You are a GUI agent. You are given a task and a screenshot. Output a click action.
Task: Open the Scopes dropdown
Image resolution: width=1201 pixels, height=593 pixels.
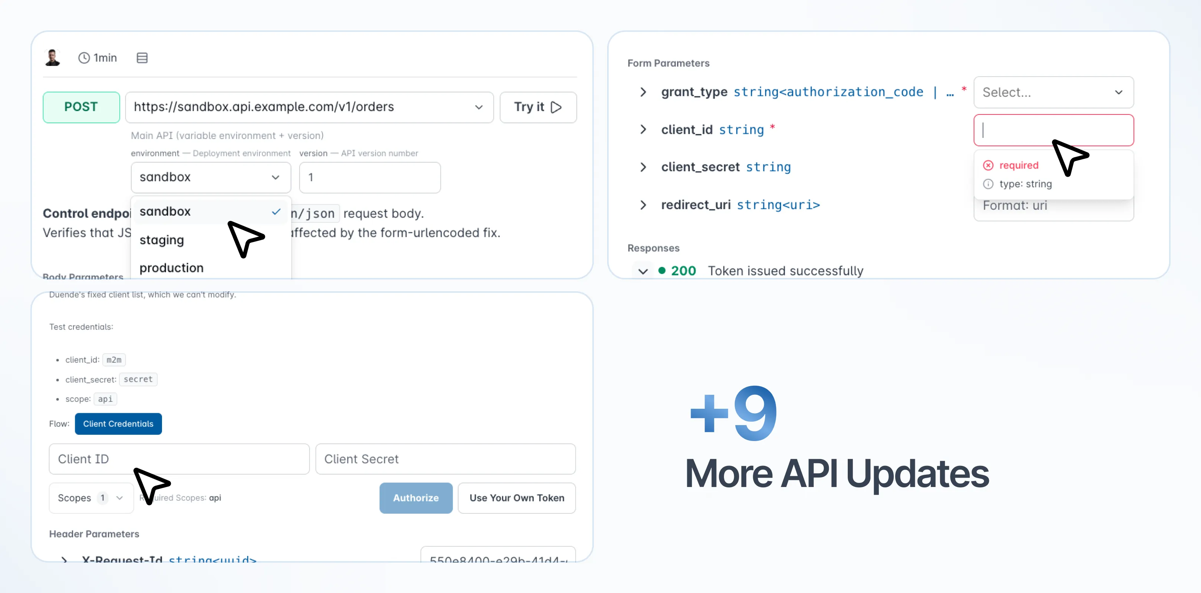click(x=92, y=498)
